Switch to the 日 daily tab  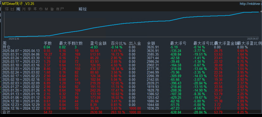(12, 9)
